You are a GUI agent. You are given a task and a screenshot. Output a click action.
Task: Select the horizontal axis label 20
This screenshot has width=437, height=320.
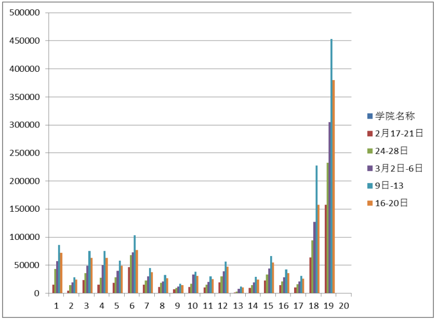coord(343,305)
